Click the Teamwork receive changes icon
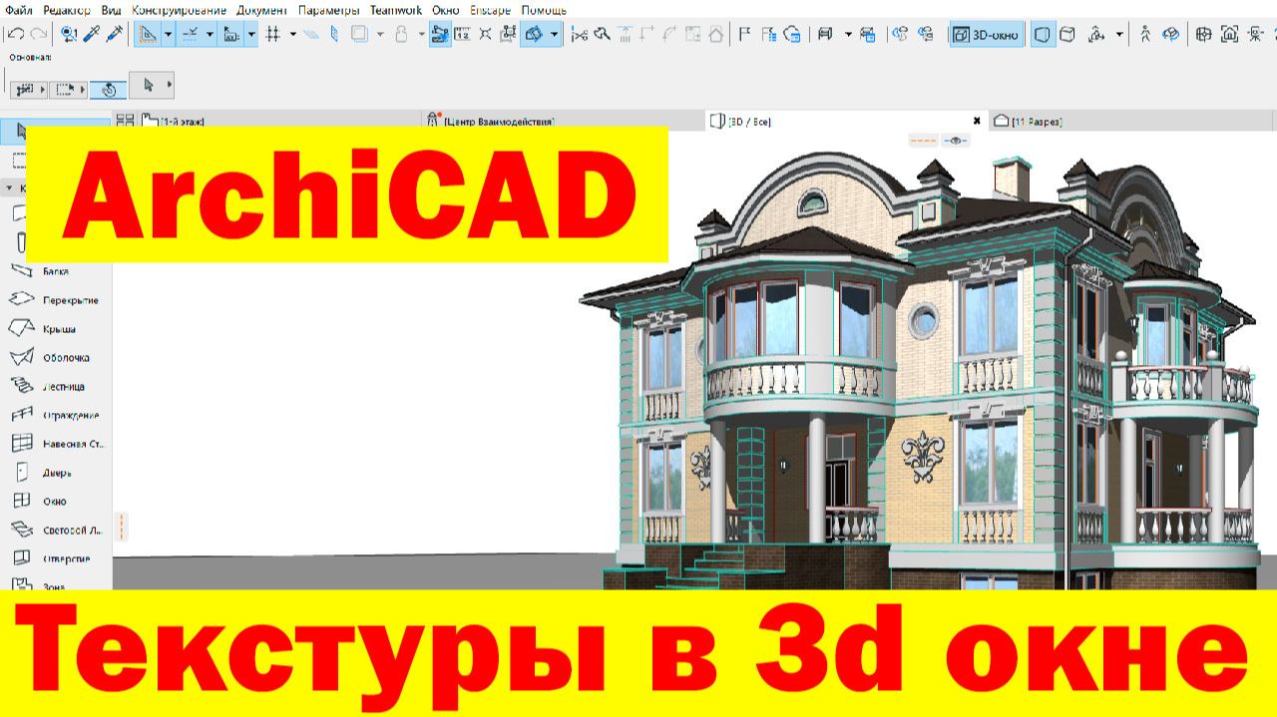1277x717 pixels. tap(899, 34)
